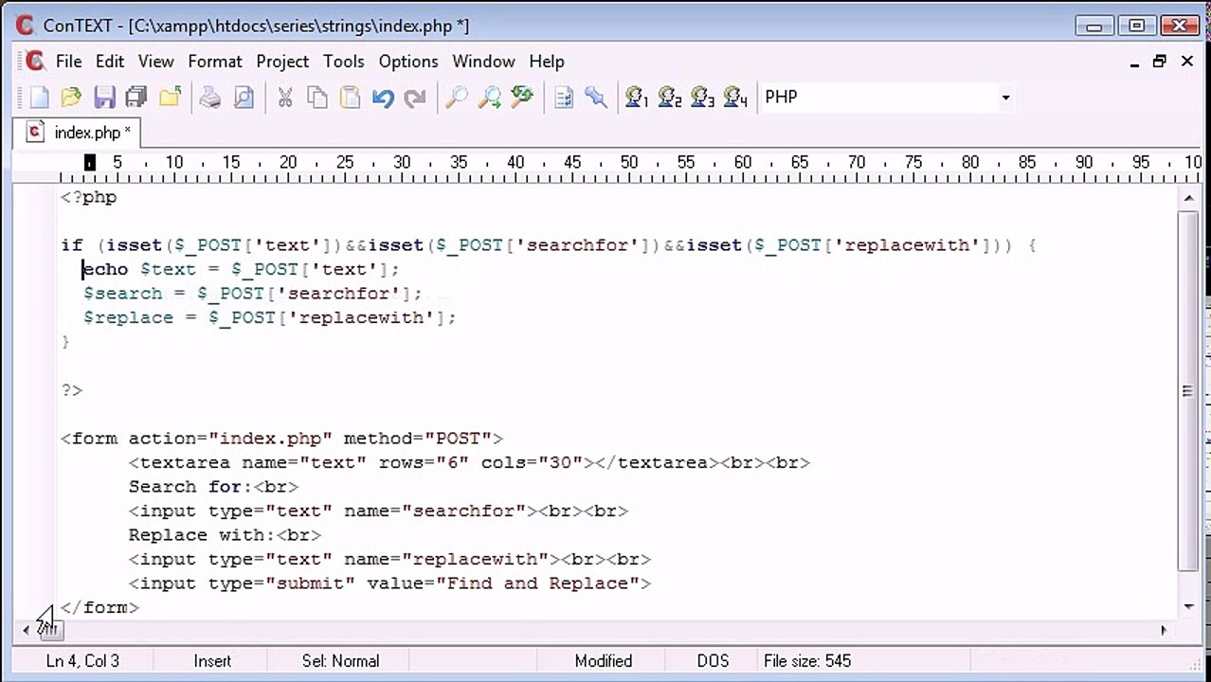
Task: Click the ConTEXT title bar app icon
Action: 25,26
